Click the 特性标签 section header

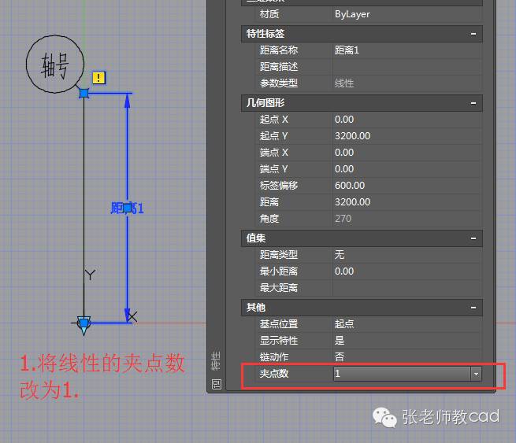point(362,34)
